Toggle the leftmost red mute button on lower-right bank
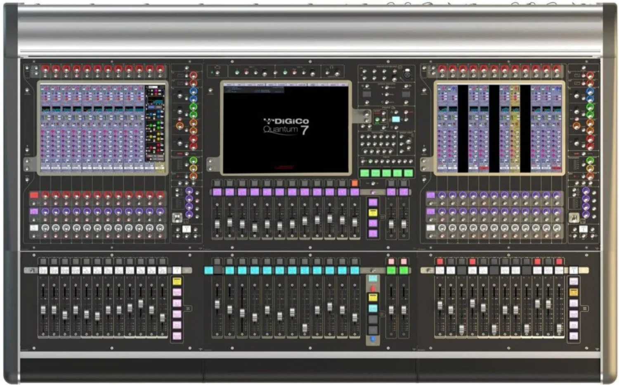Viewport: 619px width, 385px height. click(x=440, y=262)
